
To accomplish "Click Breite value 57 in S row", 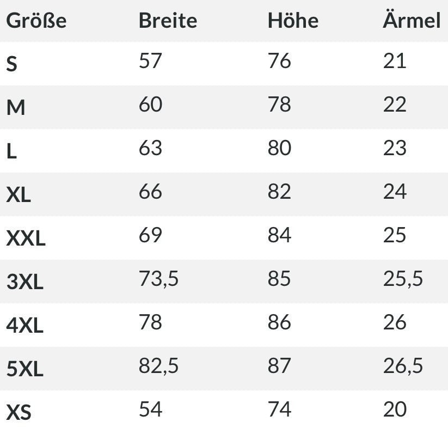I will pyautogui.click(x=150, y=61).
